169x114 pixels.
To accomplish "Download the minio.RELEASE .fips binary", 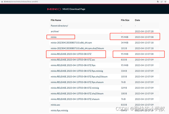I will (x=73, y=65).
